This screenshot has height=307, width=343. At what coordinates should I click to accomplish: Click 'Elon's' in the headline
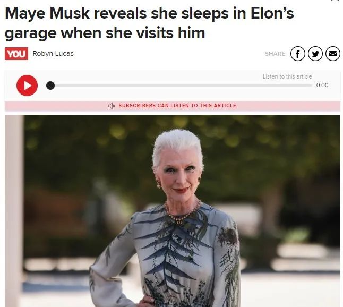pyautogui.click(x=272, y=13)
